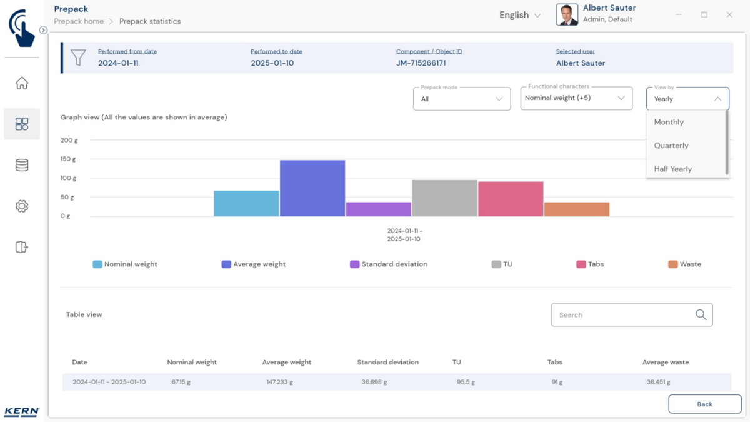Image resolution: width=750 pixels, height=422 pixels.
Task: Click Albert Sauter's profile picture
Action: (x=567, y=15)
